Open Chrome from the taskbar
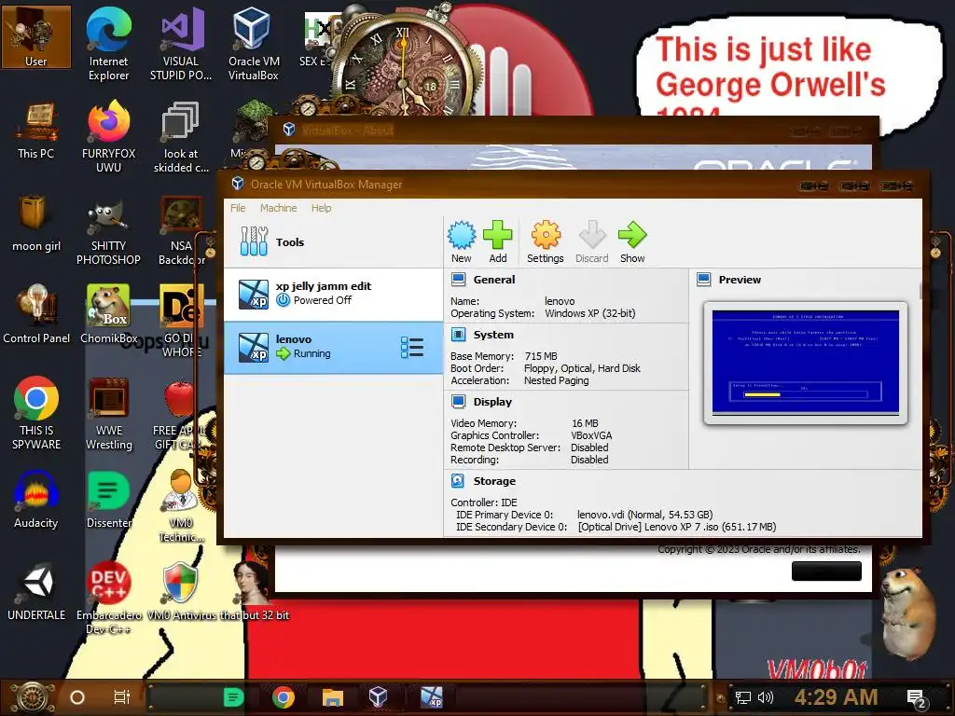Image resolution: width=955 pixels, height=716 pixels. click(x=284, y=697)
